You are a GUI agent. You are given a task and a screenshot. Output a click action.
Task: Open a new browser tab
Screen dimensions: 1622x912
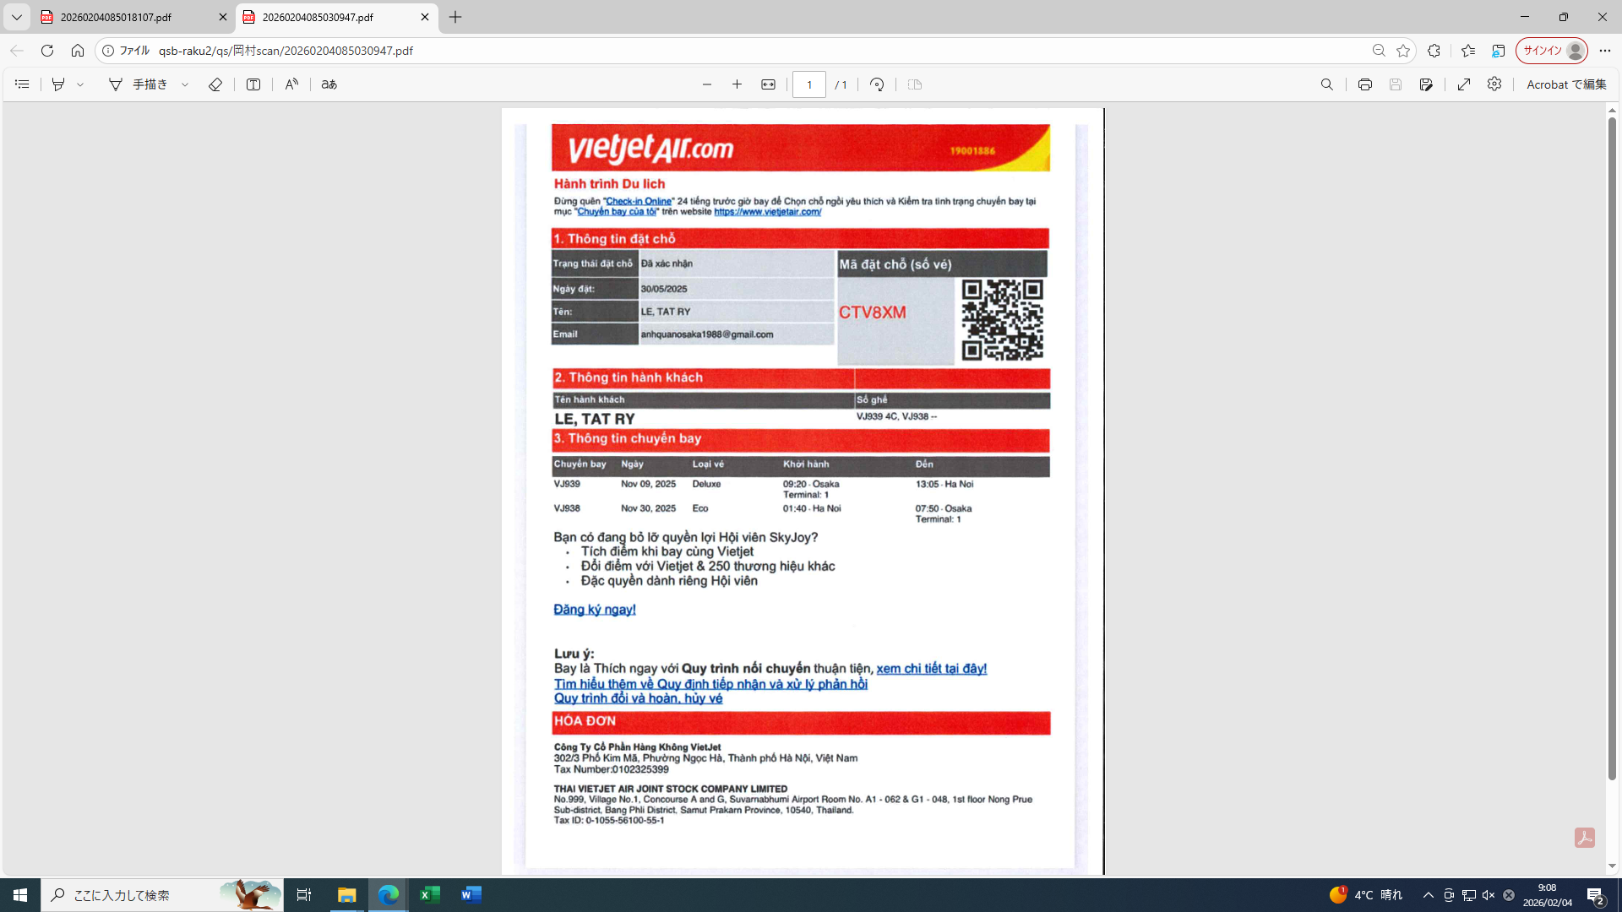(455, 17)
